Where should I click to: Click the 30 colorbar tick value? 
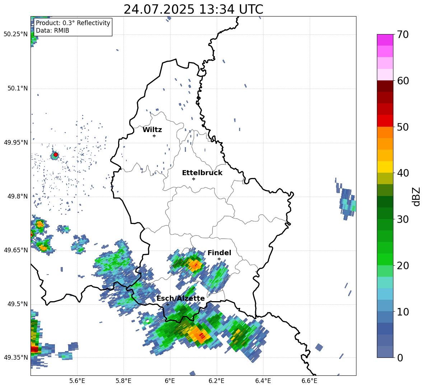[403, 219]
